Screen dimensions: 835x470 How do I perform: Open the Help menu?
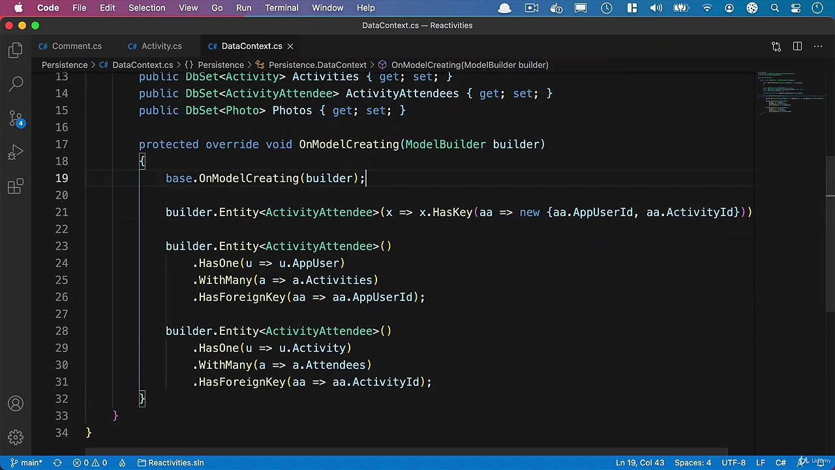tap(365, 8)
